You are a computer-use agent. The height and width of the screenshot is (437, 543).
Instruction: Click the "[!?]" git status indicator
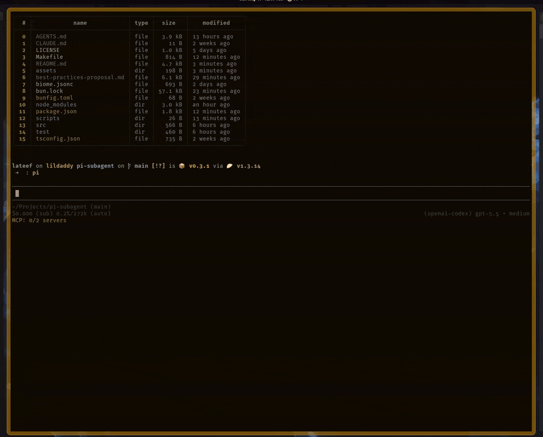[158, 166]
